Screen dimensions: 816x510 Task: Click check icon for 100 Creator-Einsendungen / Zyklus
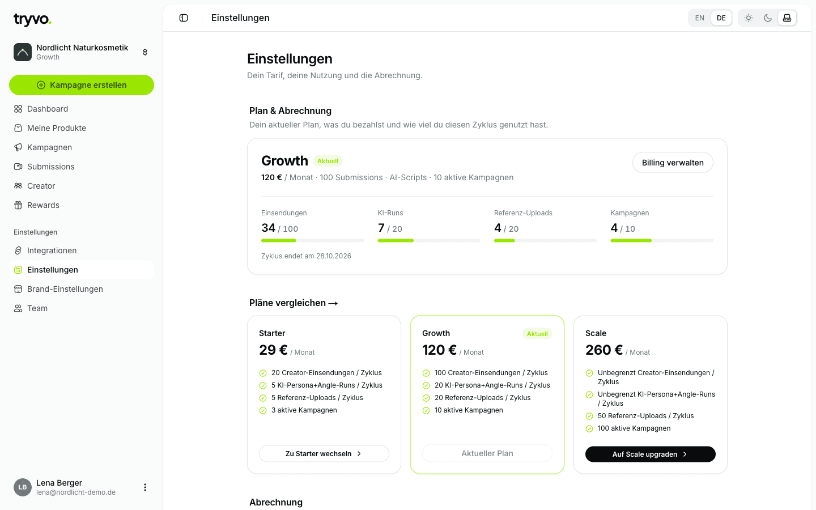(426, 373)
